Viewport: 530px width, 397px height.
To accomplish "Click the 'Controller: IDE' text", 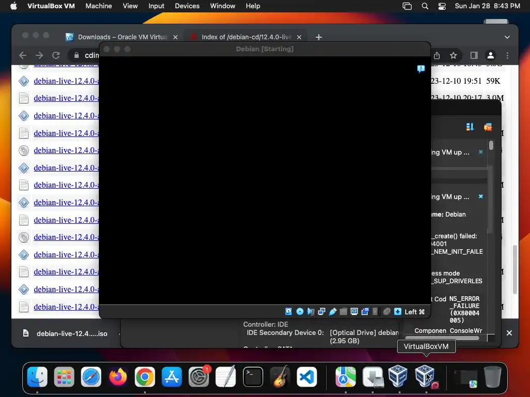I will pyautogui.click(x=266, y=325).
